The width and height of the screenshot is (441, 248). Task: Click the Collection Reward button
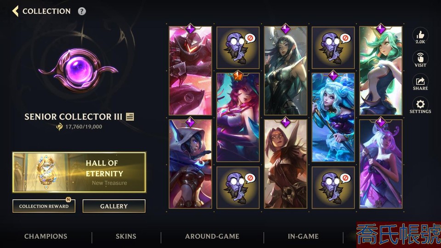(x=44, y=206)
